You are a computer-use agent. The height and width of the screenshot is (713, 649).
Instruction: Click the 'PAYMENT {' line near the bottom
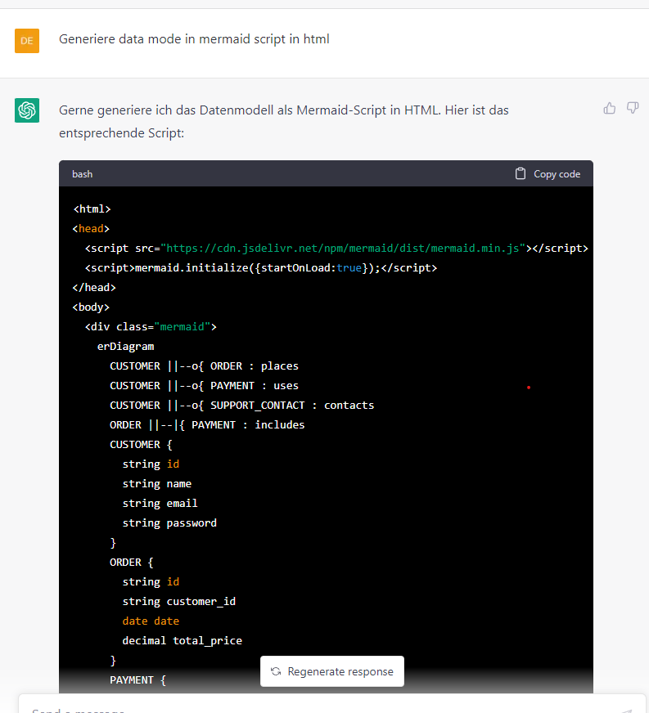pyautogui.click(x=137, y=680)
